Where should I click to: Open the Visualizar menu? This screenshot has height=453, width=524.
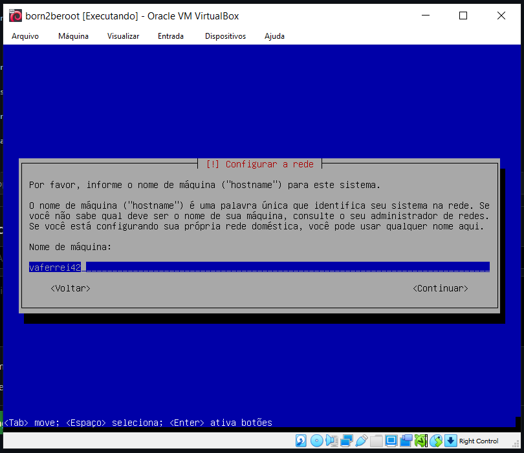(123, 36)
